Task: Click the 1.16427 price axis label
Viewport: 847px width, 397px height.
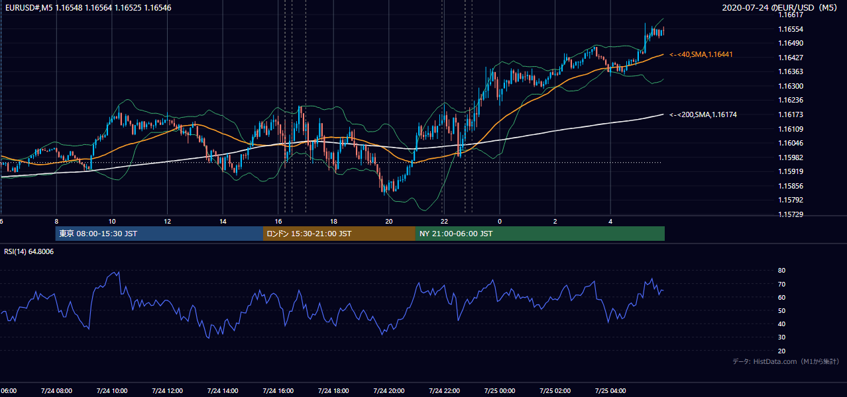Action: (x=791, y=58)
